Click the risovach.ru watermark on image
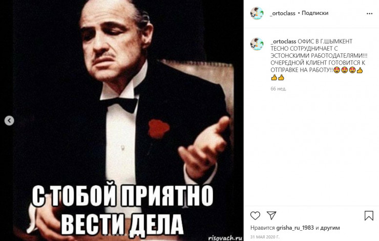379x241 pixels. tap(225, 237)
